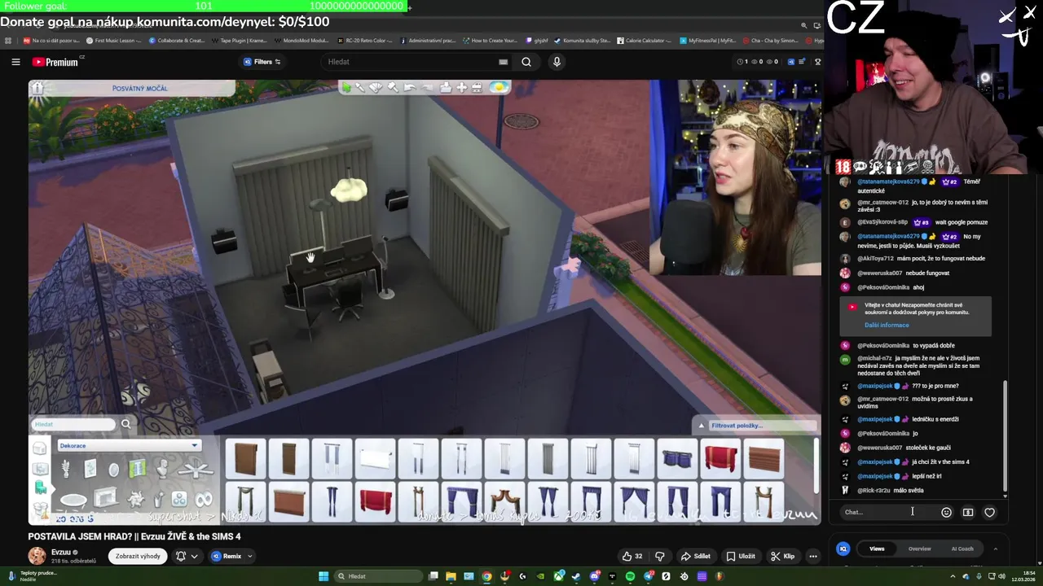This screenshot has height=586, width=1043.
Task: Open the MyFitnessPal bookmark
Action: [707, 40]
